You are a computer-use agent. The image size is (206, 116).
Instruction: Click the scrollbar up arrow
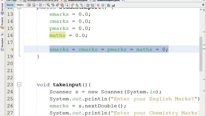click(201, 9)
